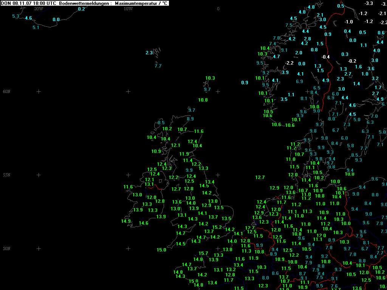
Task: Pick the 0.2 temperature reading
Action: click(x=81, y=9)
